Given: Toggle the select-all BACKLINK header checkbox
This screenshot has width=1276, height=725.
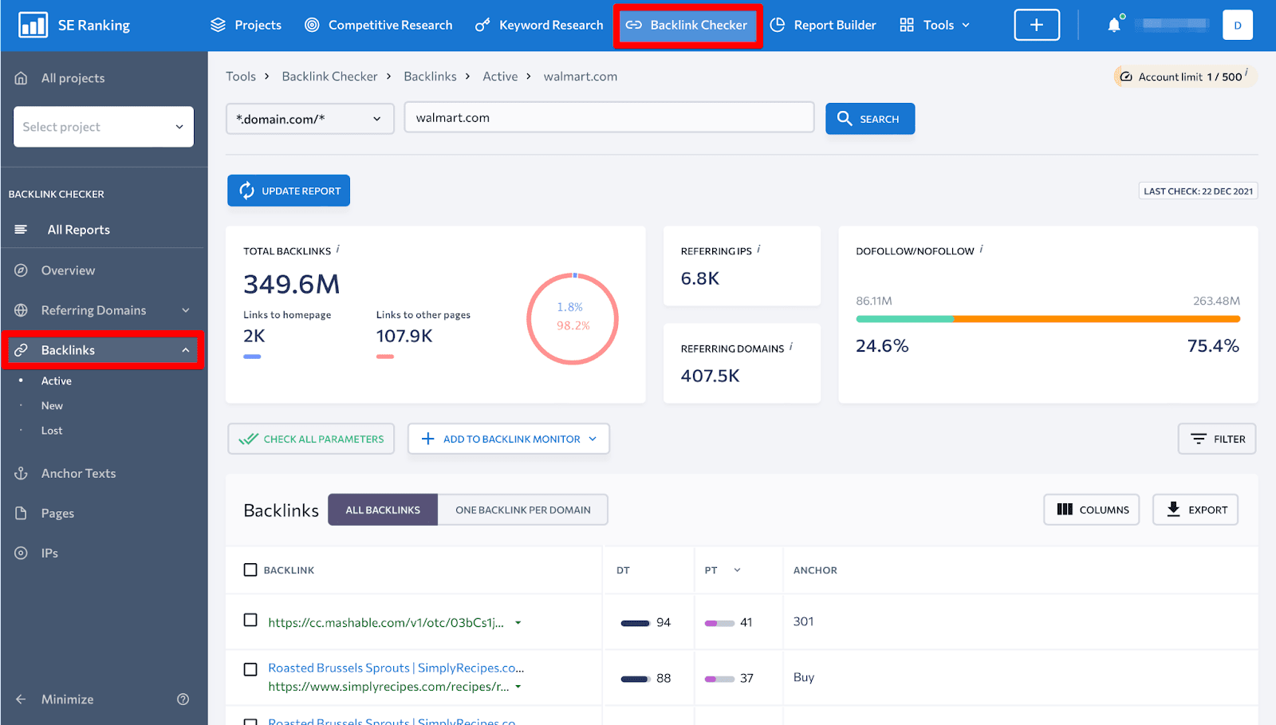Looking at the screenshot, I should (250, 570).
